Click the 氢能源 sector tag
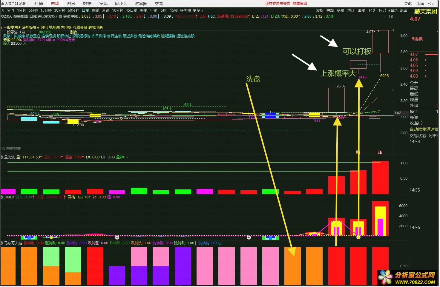 [54, 27]
